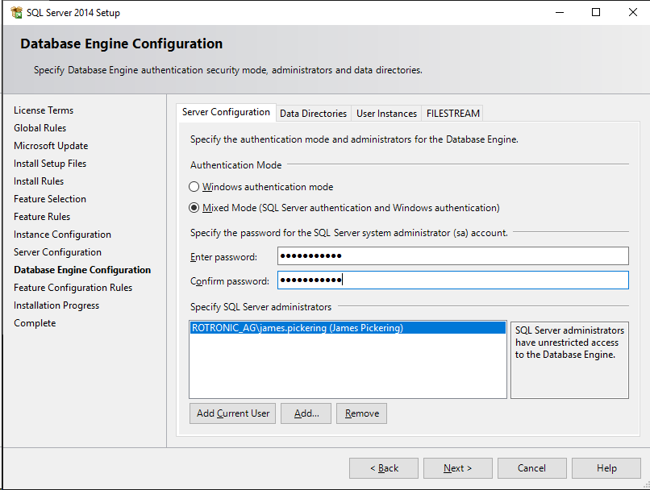Maximize the SQL Server Setup window

[x=596, y=12]
